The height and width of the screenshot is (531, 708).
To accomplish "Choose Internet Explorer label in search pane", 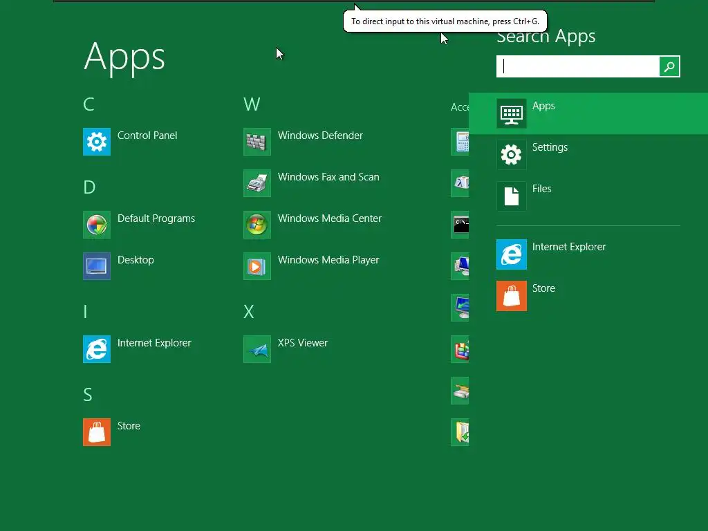I will point(569,247).
